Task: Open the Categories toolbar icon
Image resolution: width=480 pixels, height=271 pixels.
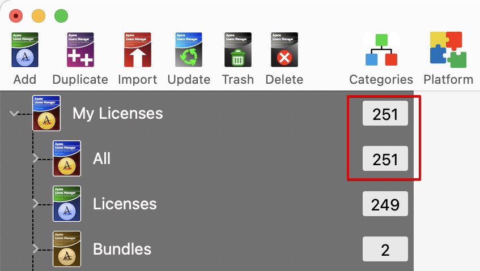Action: tap(381, 50)
